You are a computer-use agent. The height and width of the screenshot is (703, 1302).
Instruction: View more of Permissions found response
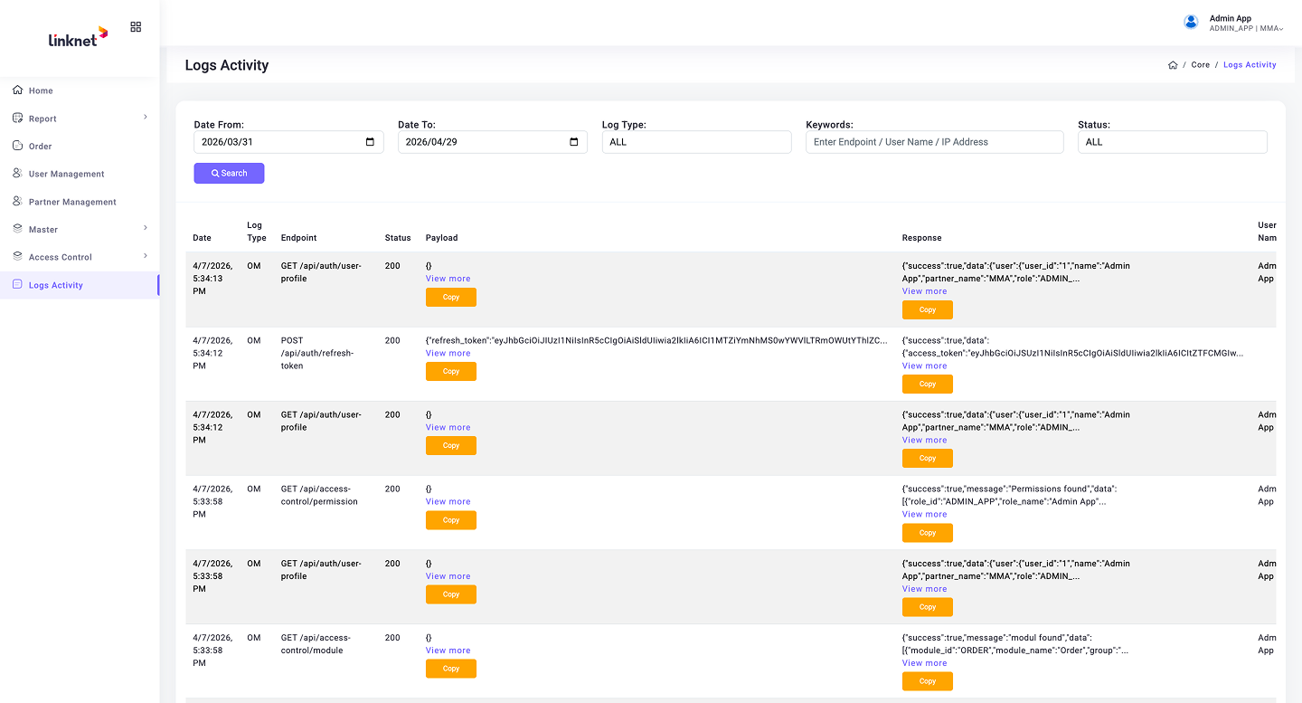(x=925, y=514)
